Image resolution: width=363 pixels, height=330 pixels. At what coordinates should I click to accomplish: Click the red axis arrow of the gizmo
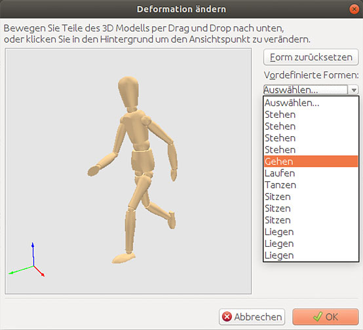pos(39,271)
